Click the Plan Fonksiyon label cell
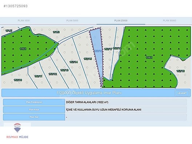The width and height of the screenshot is (192, 144). click(34, 102)
